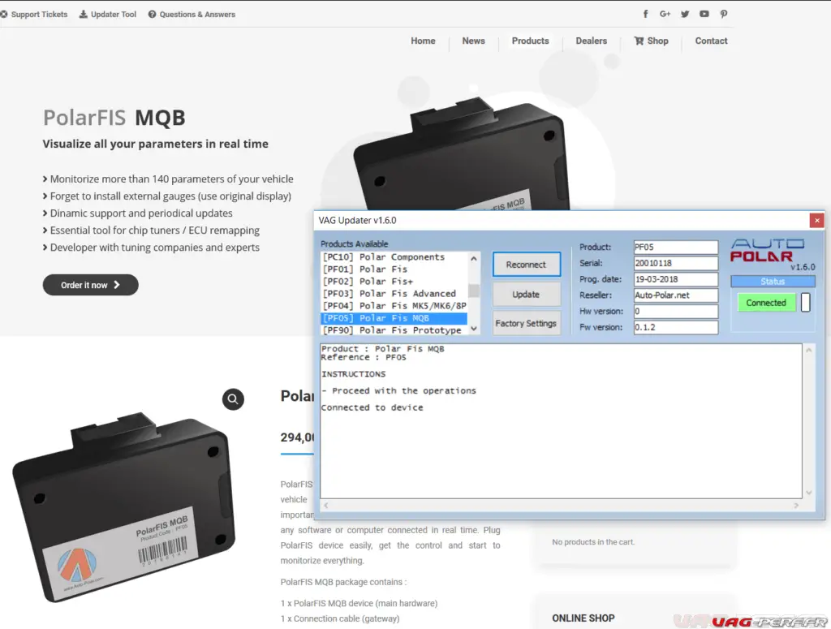Screen dimensions: 831x629
Task: Click the log area scroll up arrow
Action: (809, 351)
